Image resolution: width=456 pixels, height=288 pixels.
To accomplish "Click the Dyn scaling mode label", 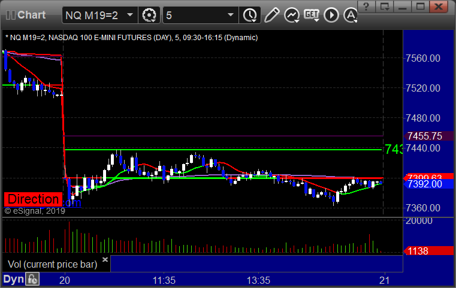I will [13, 279].
